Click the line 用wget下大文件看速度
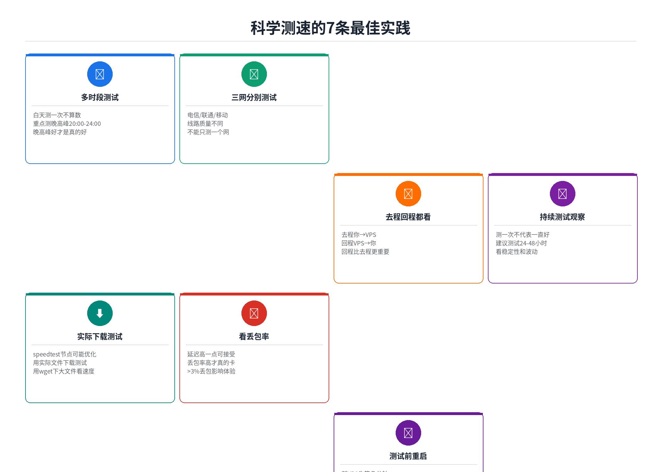Screen dimensions: 661x472 64,371
